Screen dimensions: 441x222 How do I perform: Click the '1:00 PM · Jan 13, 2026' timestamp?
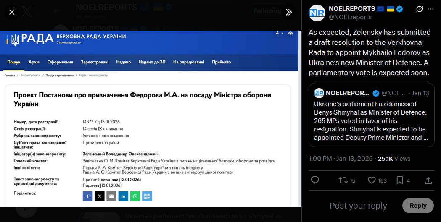(341, 159)
